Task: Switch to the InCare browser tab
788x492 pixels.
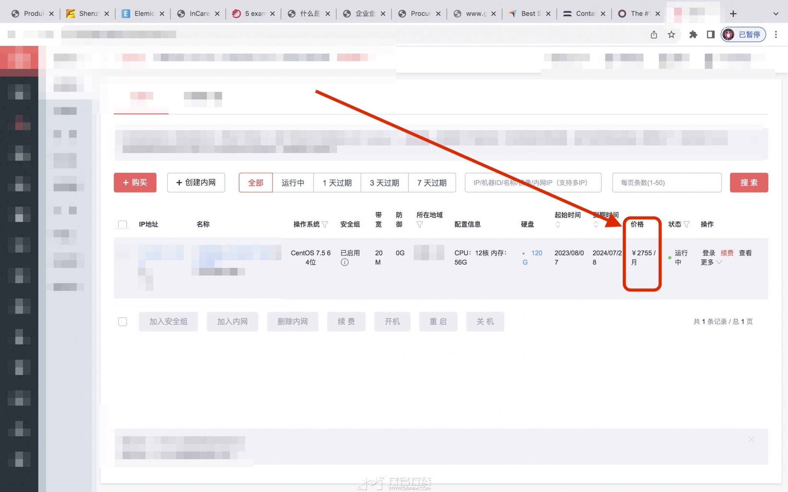Action: (x=199, y=14)
